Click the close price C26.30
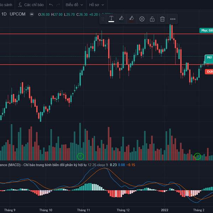This screenshot has height=213, width=213. pos(82,15)
